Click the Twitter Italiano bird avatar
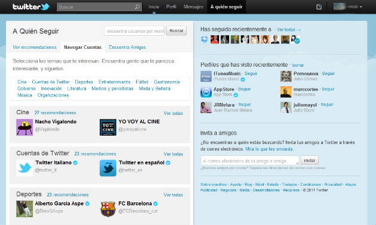Viewport: 376px width, 225px height. pyautogui.click(x=24, y=168)
